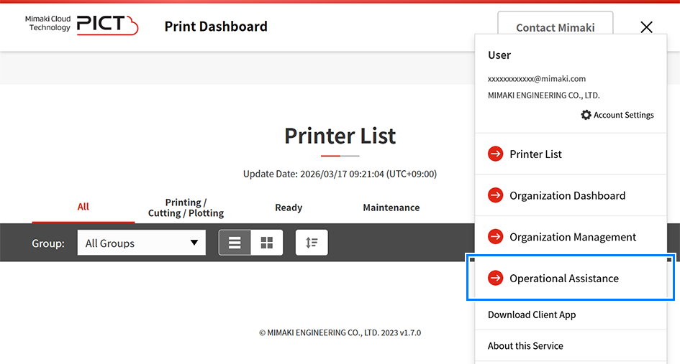Click the copyright version v1.7.0 text
The height and width of the screenshot is (364, 680).
coord(340,333)
